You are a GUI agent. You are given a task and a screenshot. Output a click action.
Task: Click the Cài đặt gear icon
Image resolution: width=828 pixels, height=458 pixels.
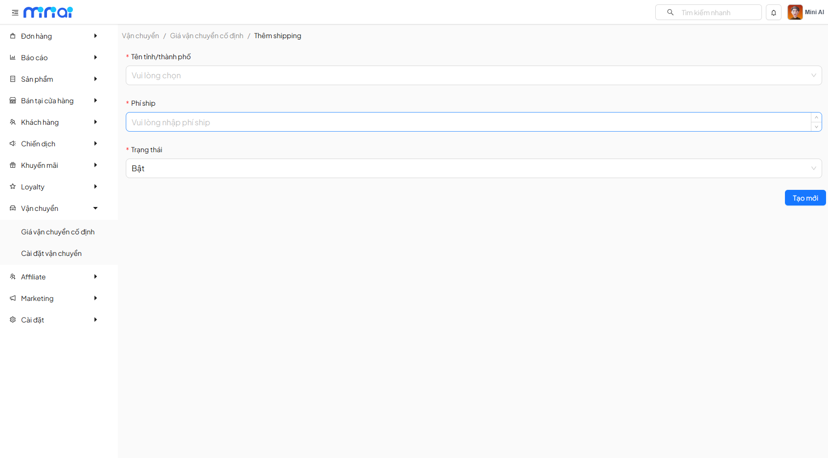[x=13, y=320]
